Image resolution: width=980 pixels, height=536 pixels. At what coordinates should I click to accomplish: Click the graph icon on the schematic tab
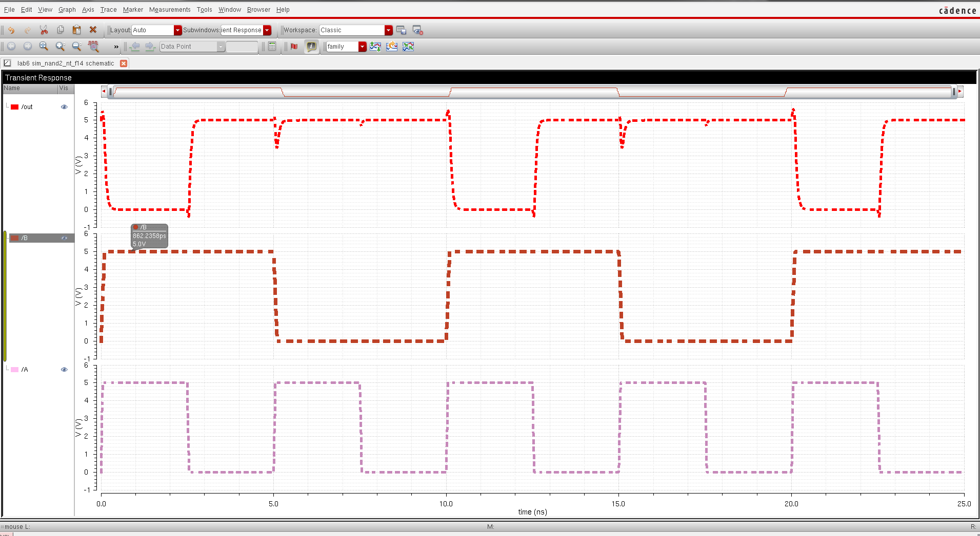tap(7, 63)
